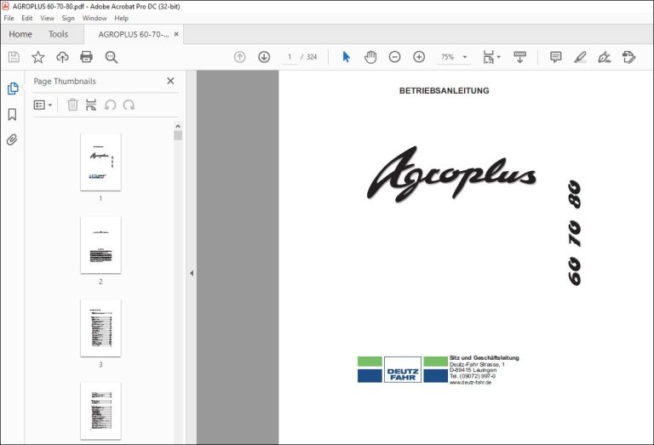Open the Sign document tool
The height and width of the screenshot is (445, 654).
[605, 57]
